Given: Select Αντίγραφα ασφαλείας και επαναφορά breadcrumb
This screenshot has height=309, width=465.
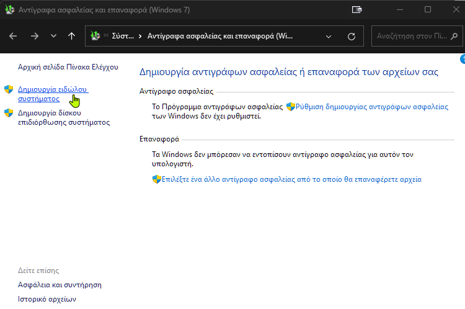Looking at the screenshot, I should pos(220,36).
